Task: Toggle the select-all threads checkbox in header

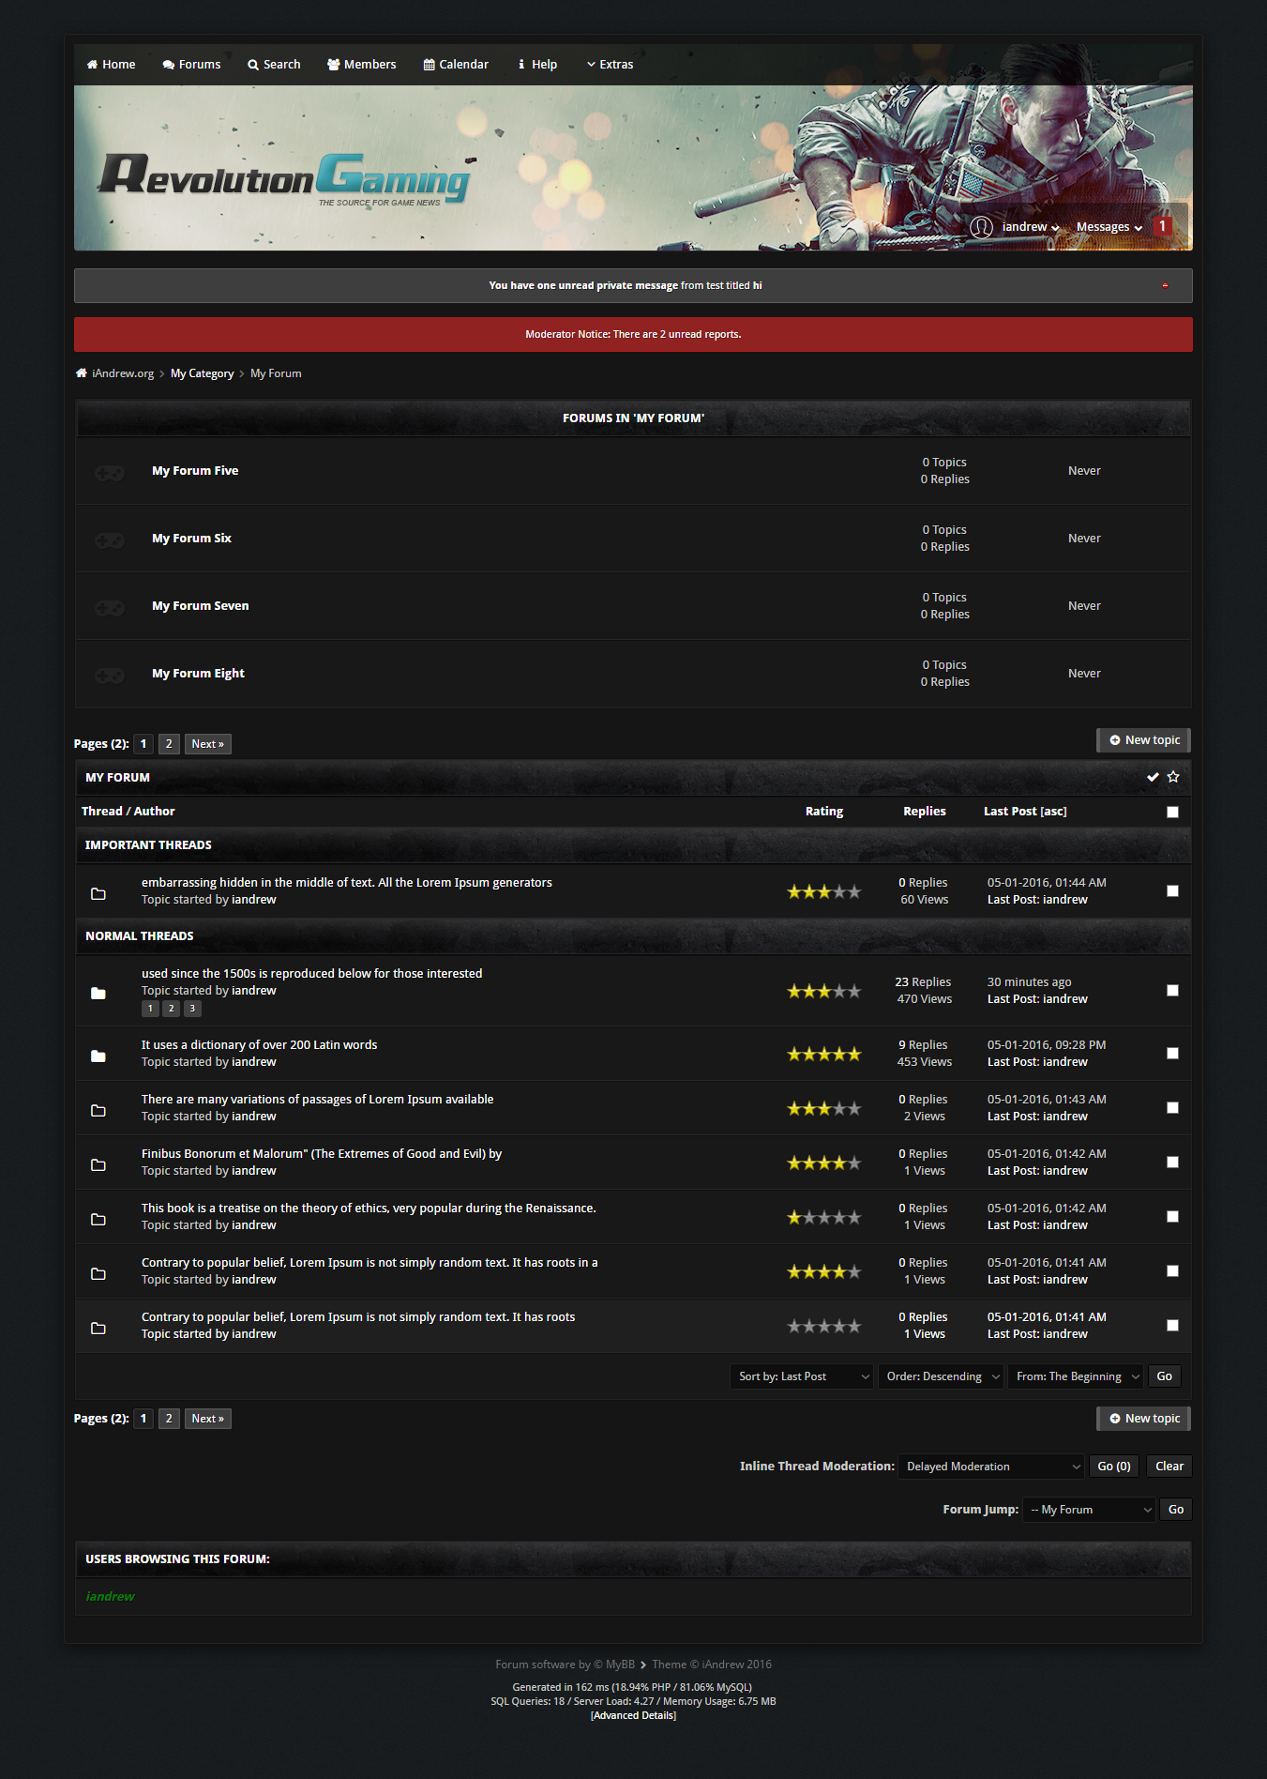Action: click(x=1172, y=812)
